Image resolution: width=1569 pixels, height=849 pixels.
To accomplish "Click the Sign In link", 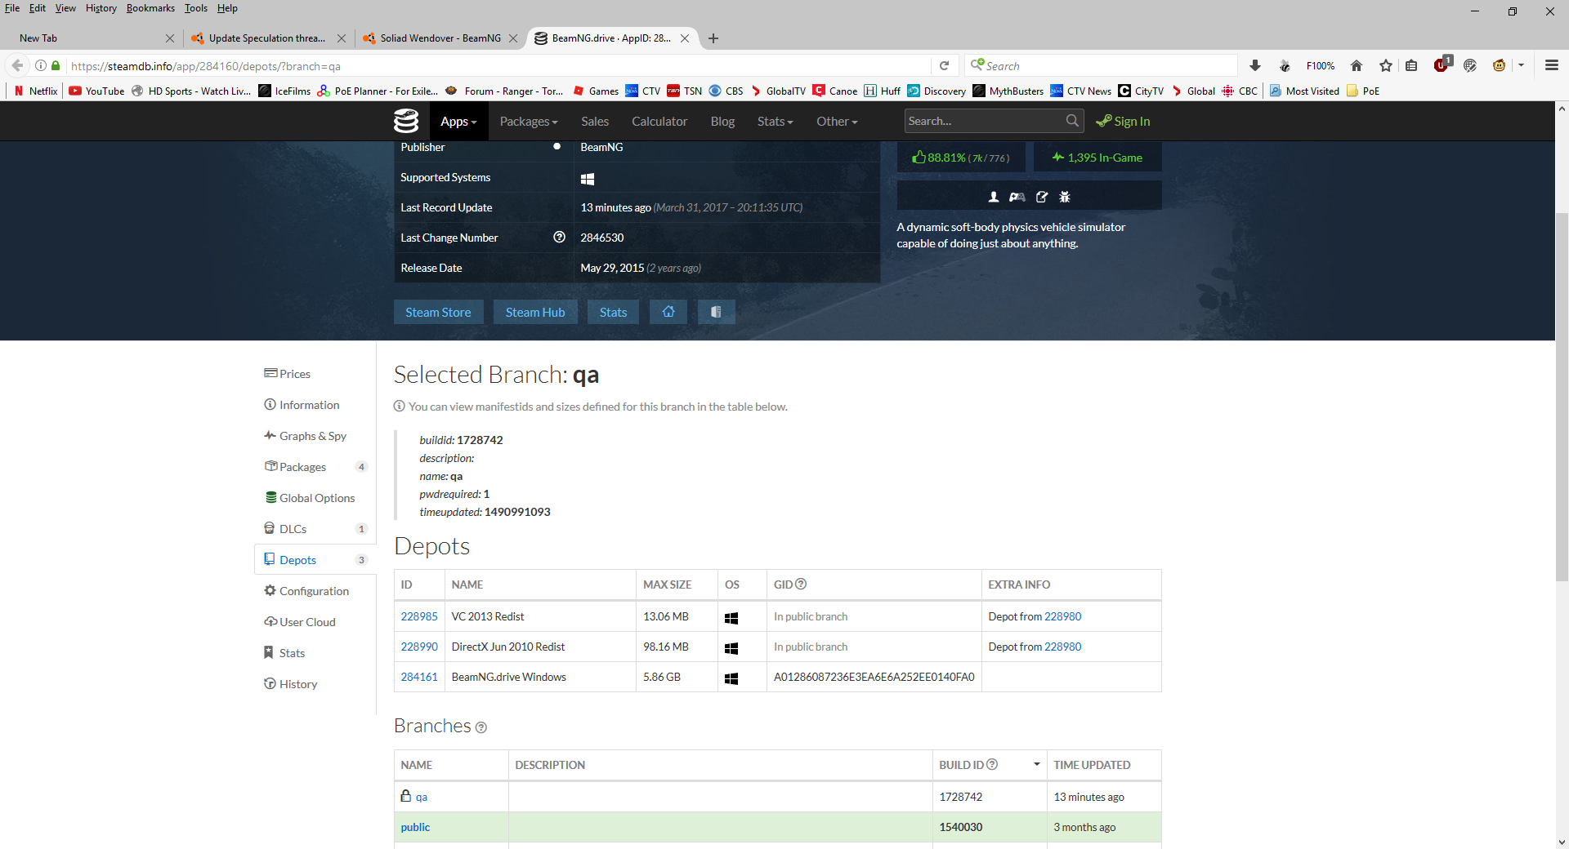I will click(1123, 121).
